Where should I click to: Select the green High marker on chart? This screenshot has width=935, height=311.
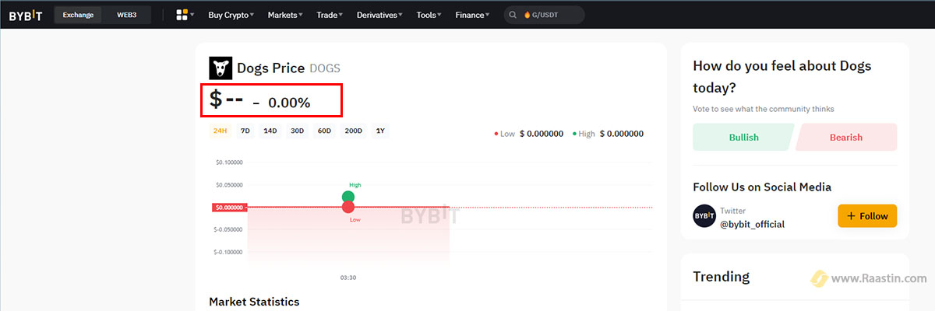[x=348, y=197]
